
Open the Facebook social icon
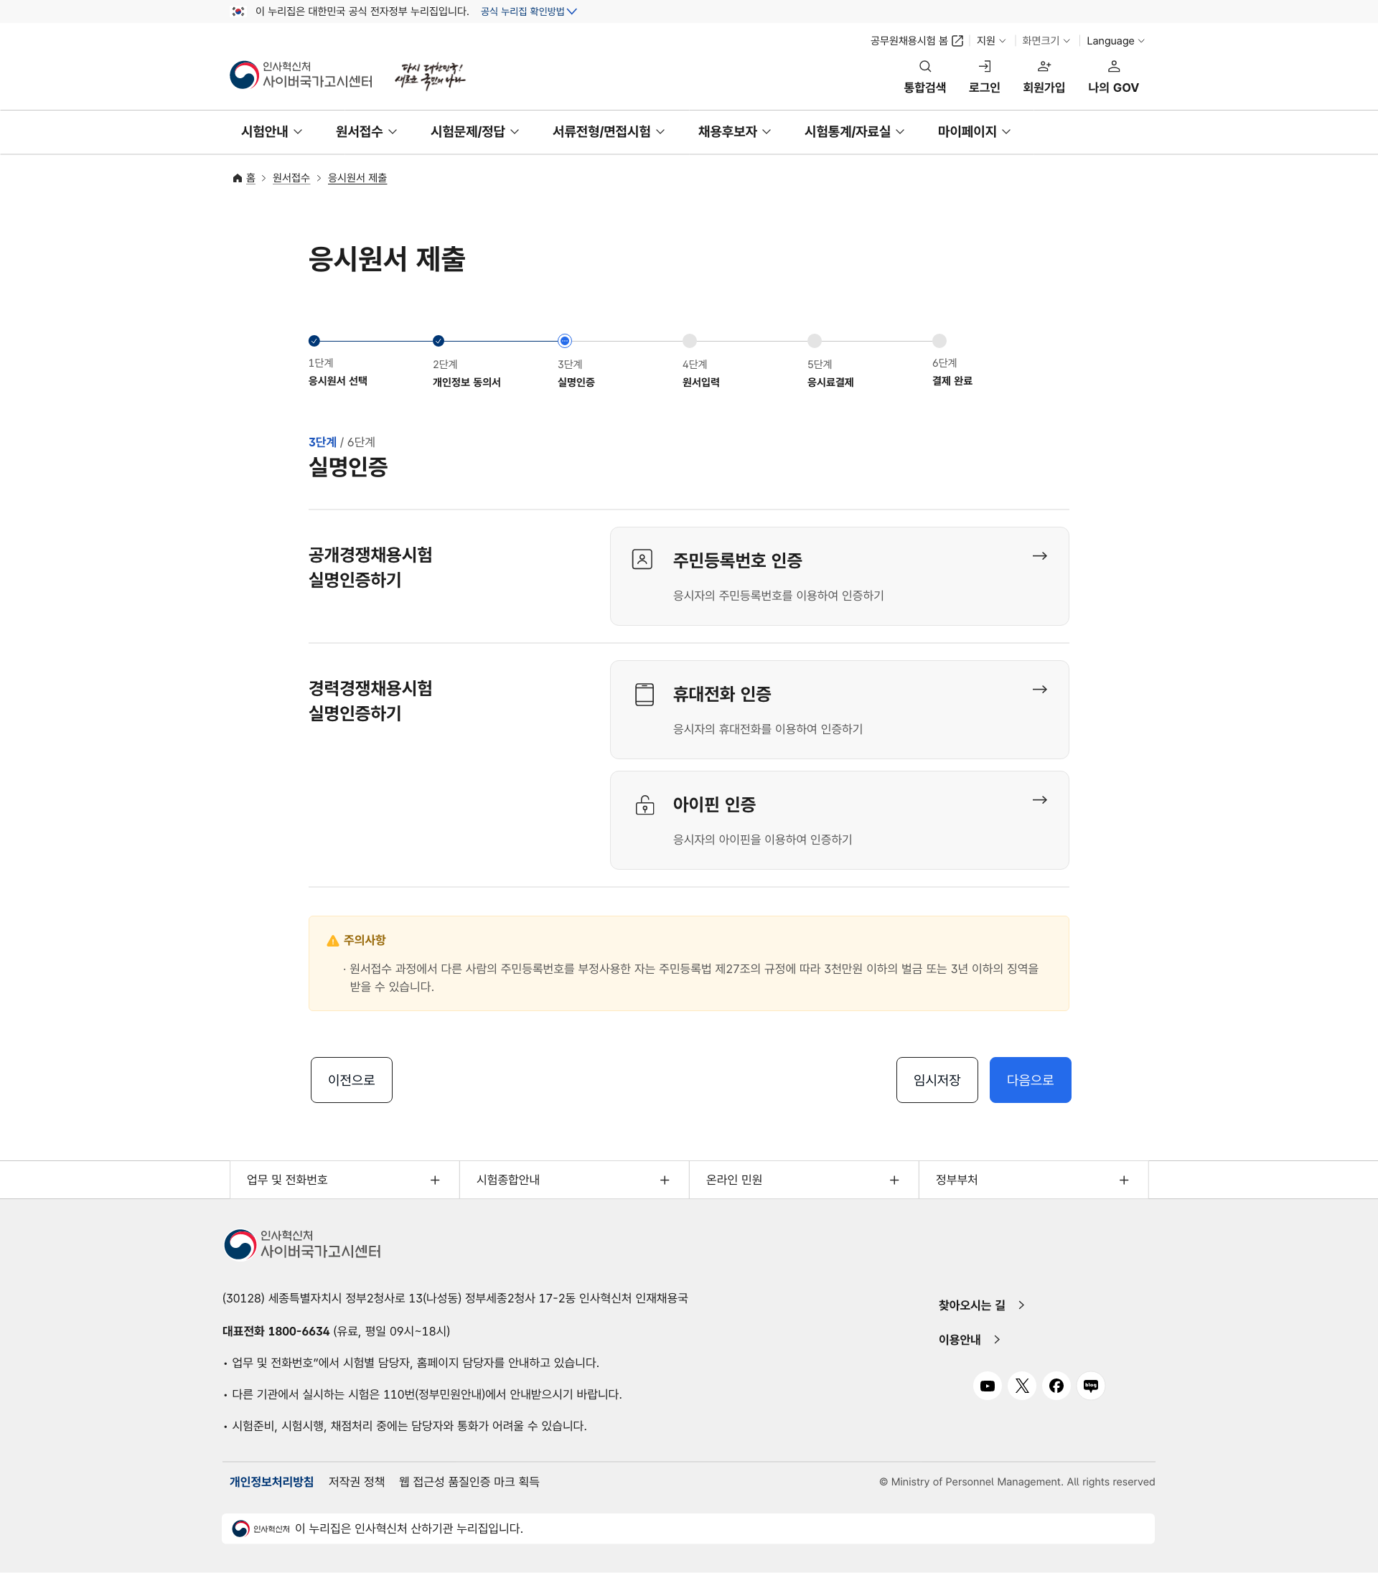1056,1386
